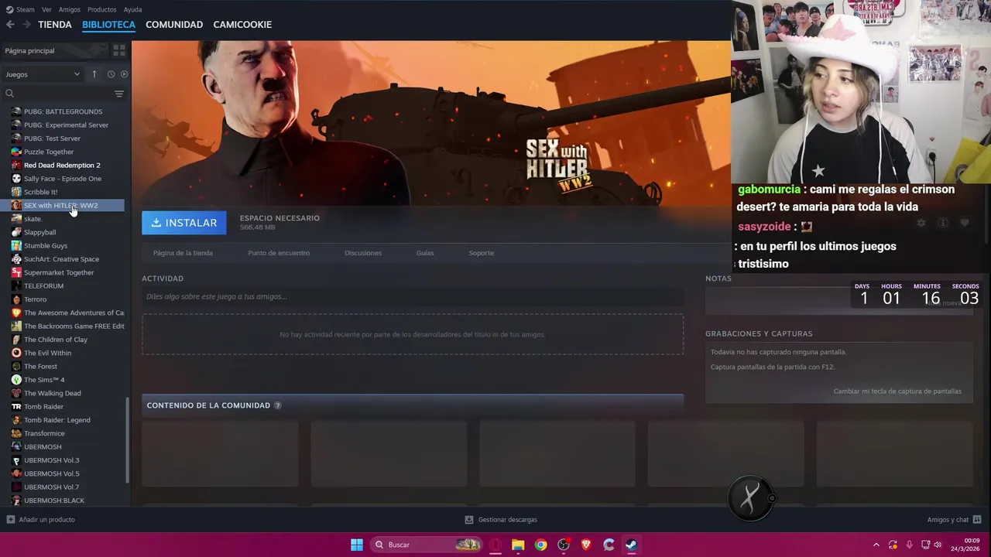
Task: Click the INSTALAR button
Action: coord(184,223)
